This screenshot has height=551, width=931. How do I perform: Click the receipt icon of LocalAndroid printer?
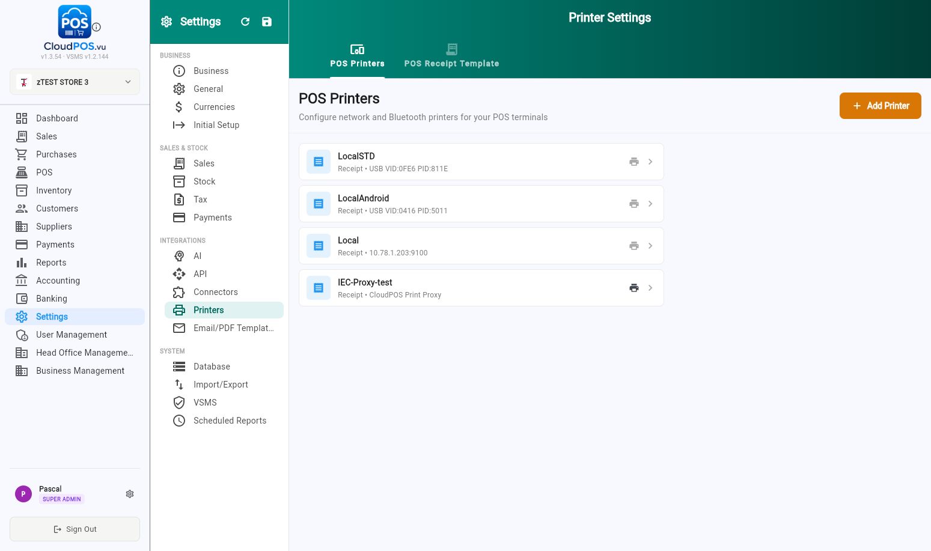coord(319,204)
